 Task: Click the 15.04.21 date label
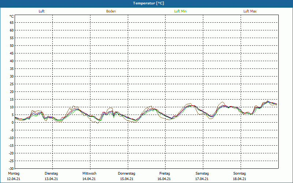point(127,179)
